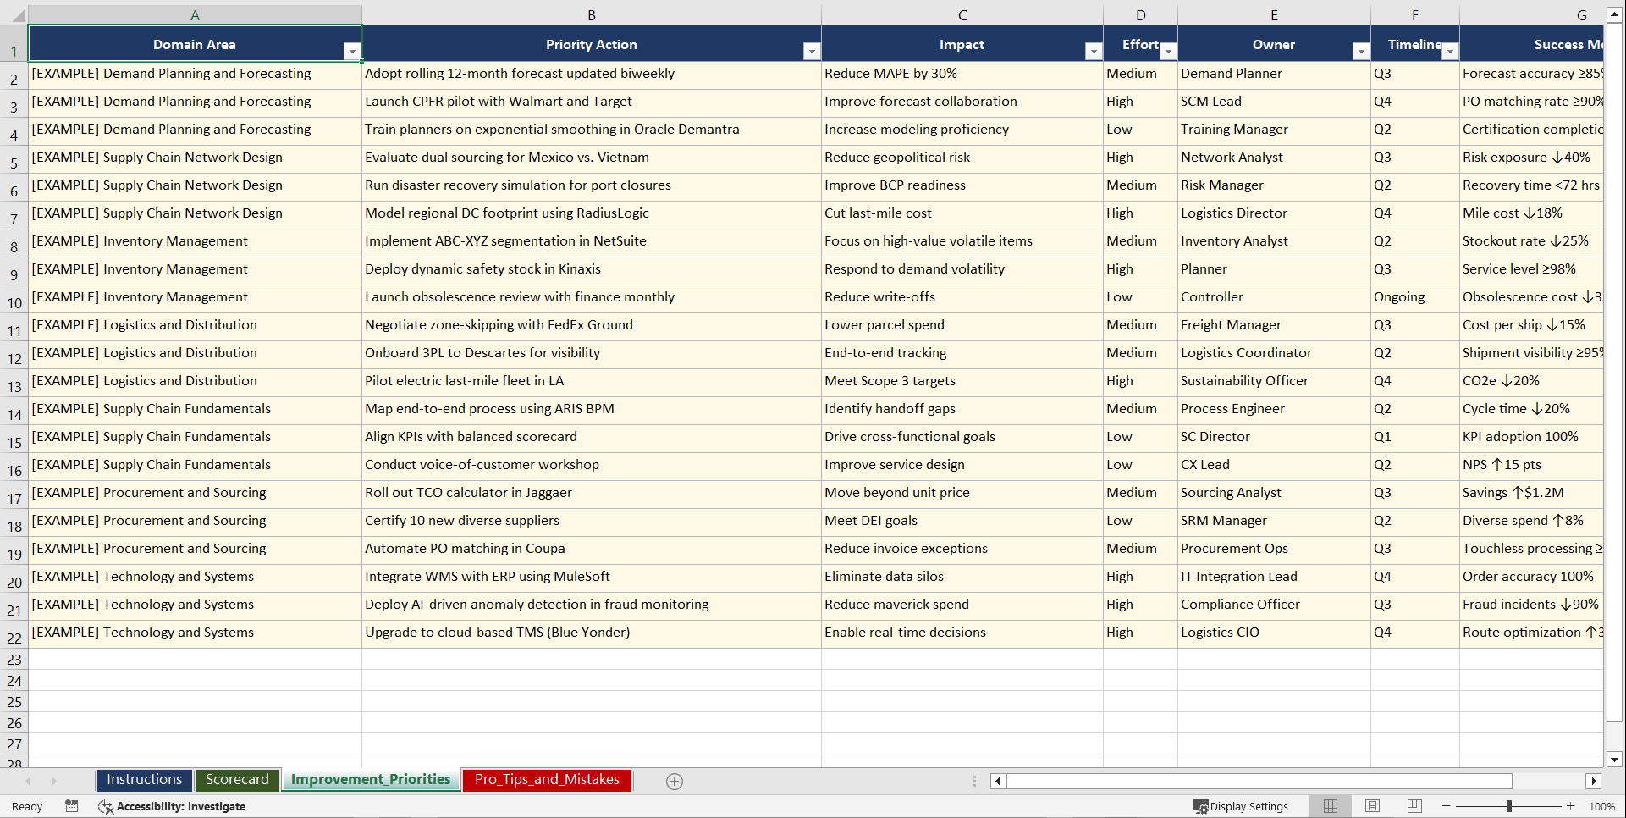Open the Domain Area filter dropdown
This screenshot has width=1626, height=818.
[353, 51]
